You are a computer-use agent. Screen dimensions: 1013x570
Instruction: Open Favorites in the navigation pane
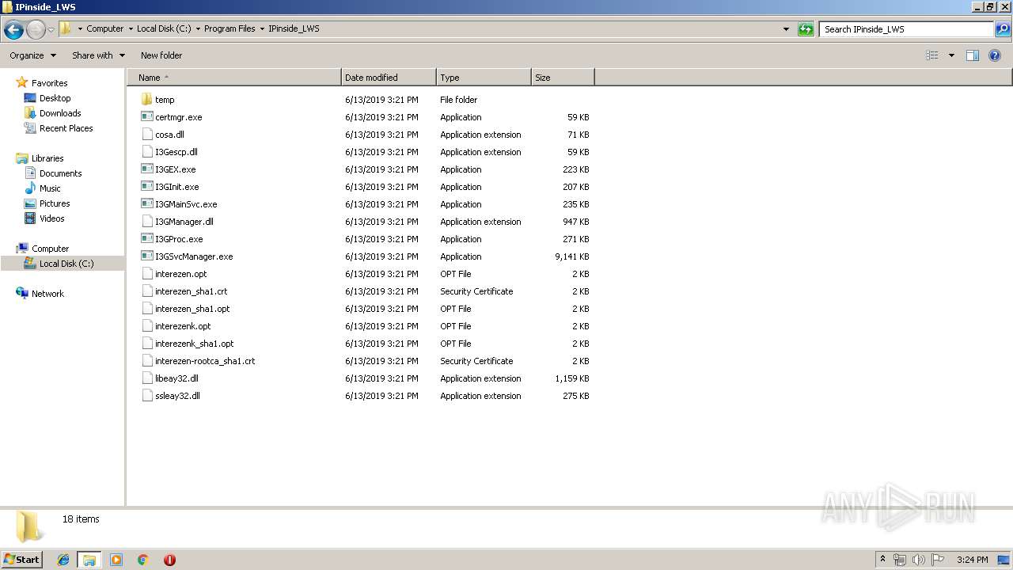pos(49,83)
